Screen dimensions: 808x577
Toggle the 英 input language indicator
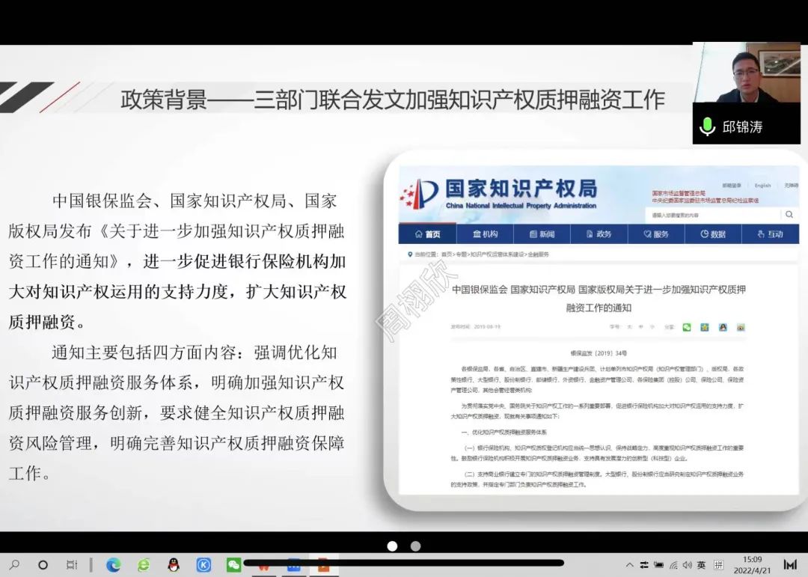(701, 565)
